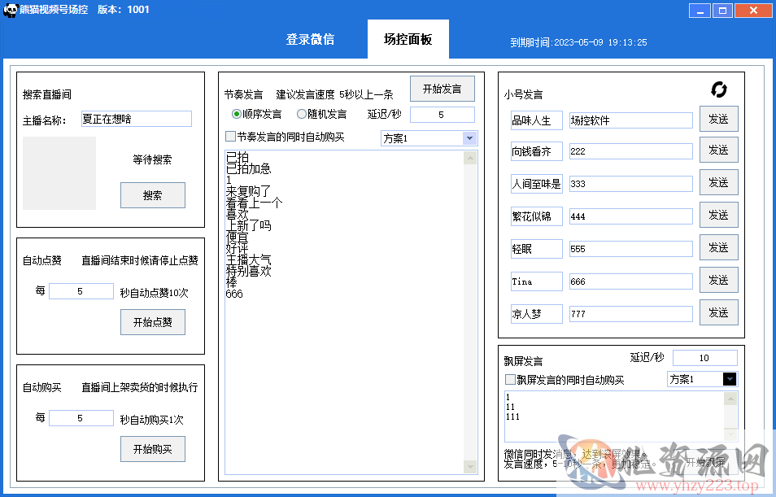The width and height of the screenshot is (776, 497).
Task: Click scroll up arrow of 节奏发言 list
Action: 470,159
